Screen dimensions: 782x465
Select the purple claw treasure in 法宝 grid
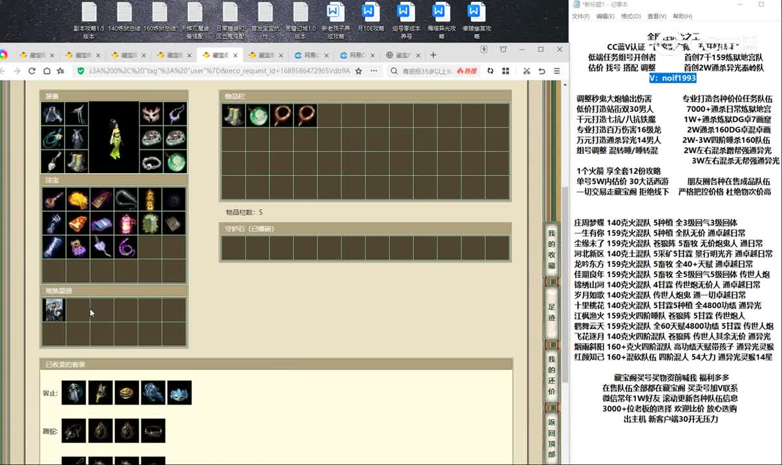click(x=78, y=247)
